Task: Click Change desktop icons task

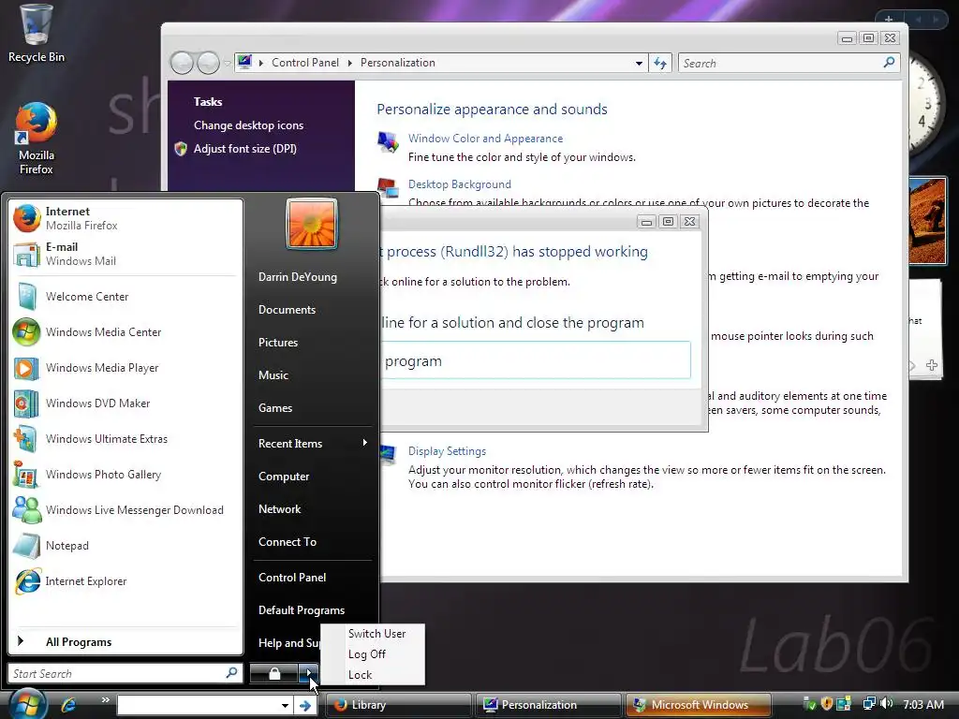Action: coord(248,125)
